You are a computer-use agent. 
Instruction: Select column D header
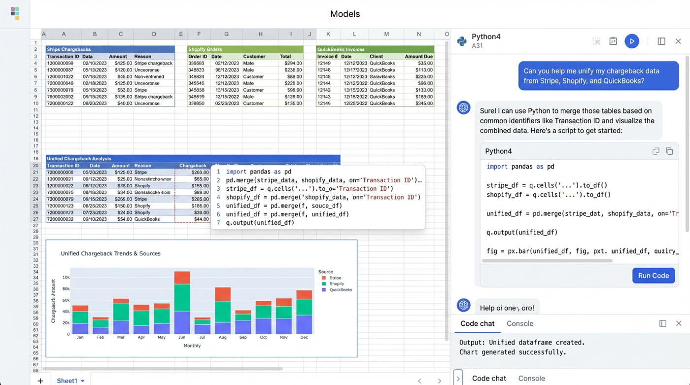coord(154,34)
